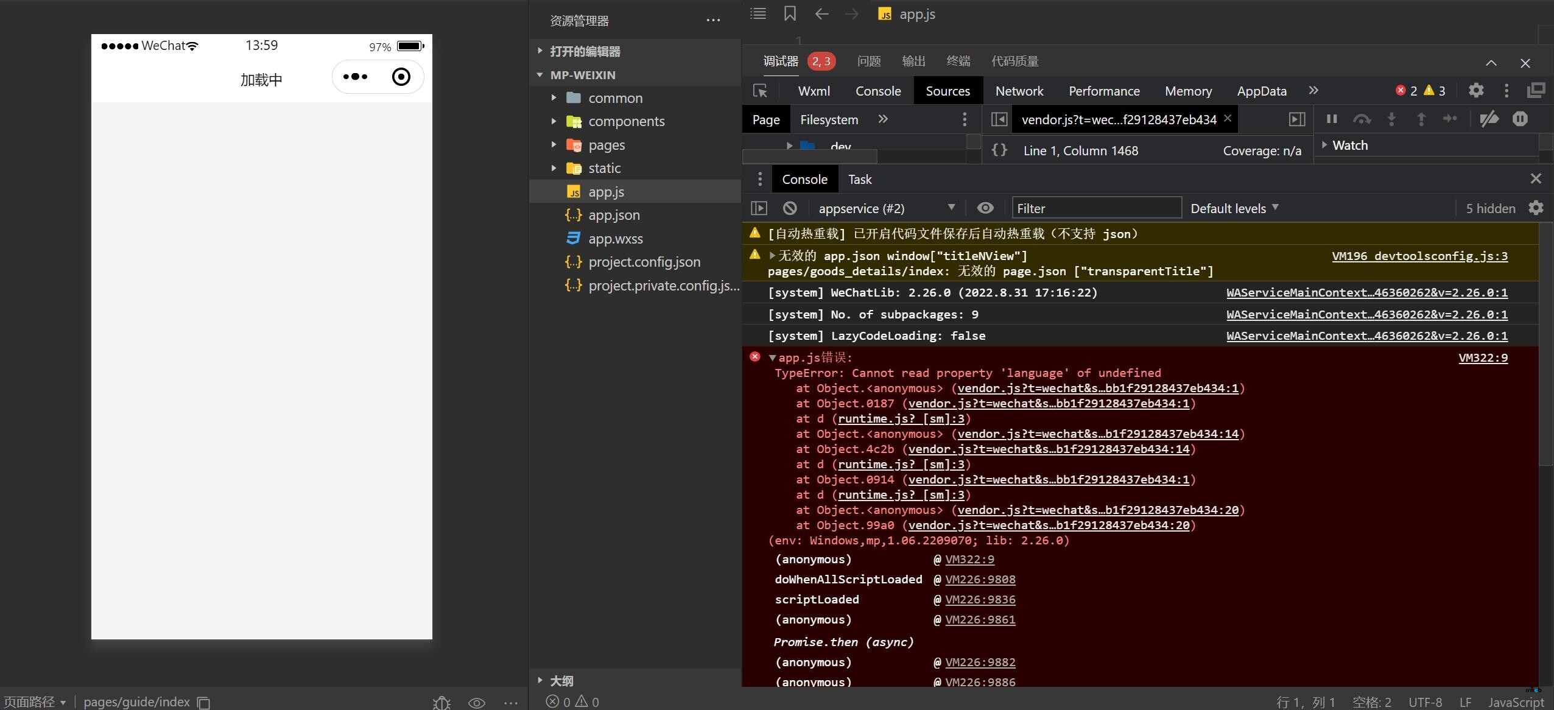Image resolution: width=1554 pixels, height=710 pixels.
Task: Switch to the Wxml tab
Action: [x=814, y=91]
